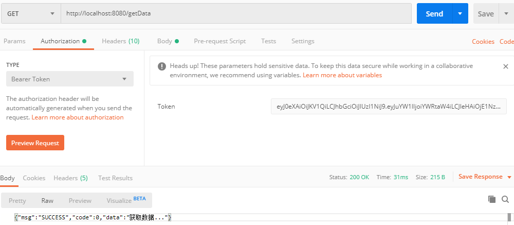
Task: Open Learn more about authorization link
Action: pyautogui.click(x=78, y=117)
